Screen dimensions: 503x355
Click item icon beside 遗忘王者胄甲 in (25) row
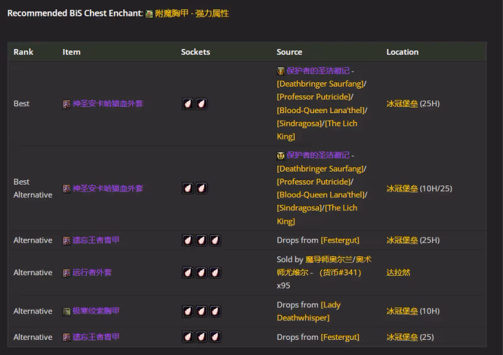pos(67,337)
